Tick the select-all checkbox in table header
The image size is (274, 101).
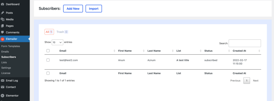pos(48,51)
